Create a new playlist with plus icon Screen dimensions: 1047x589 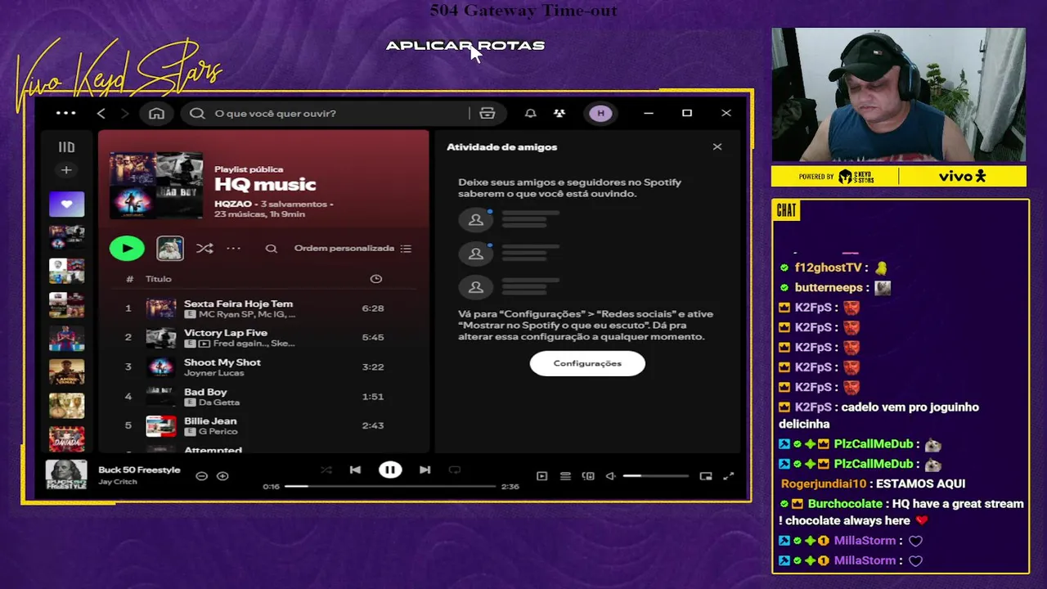tap(66, 170)
